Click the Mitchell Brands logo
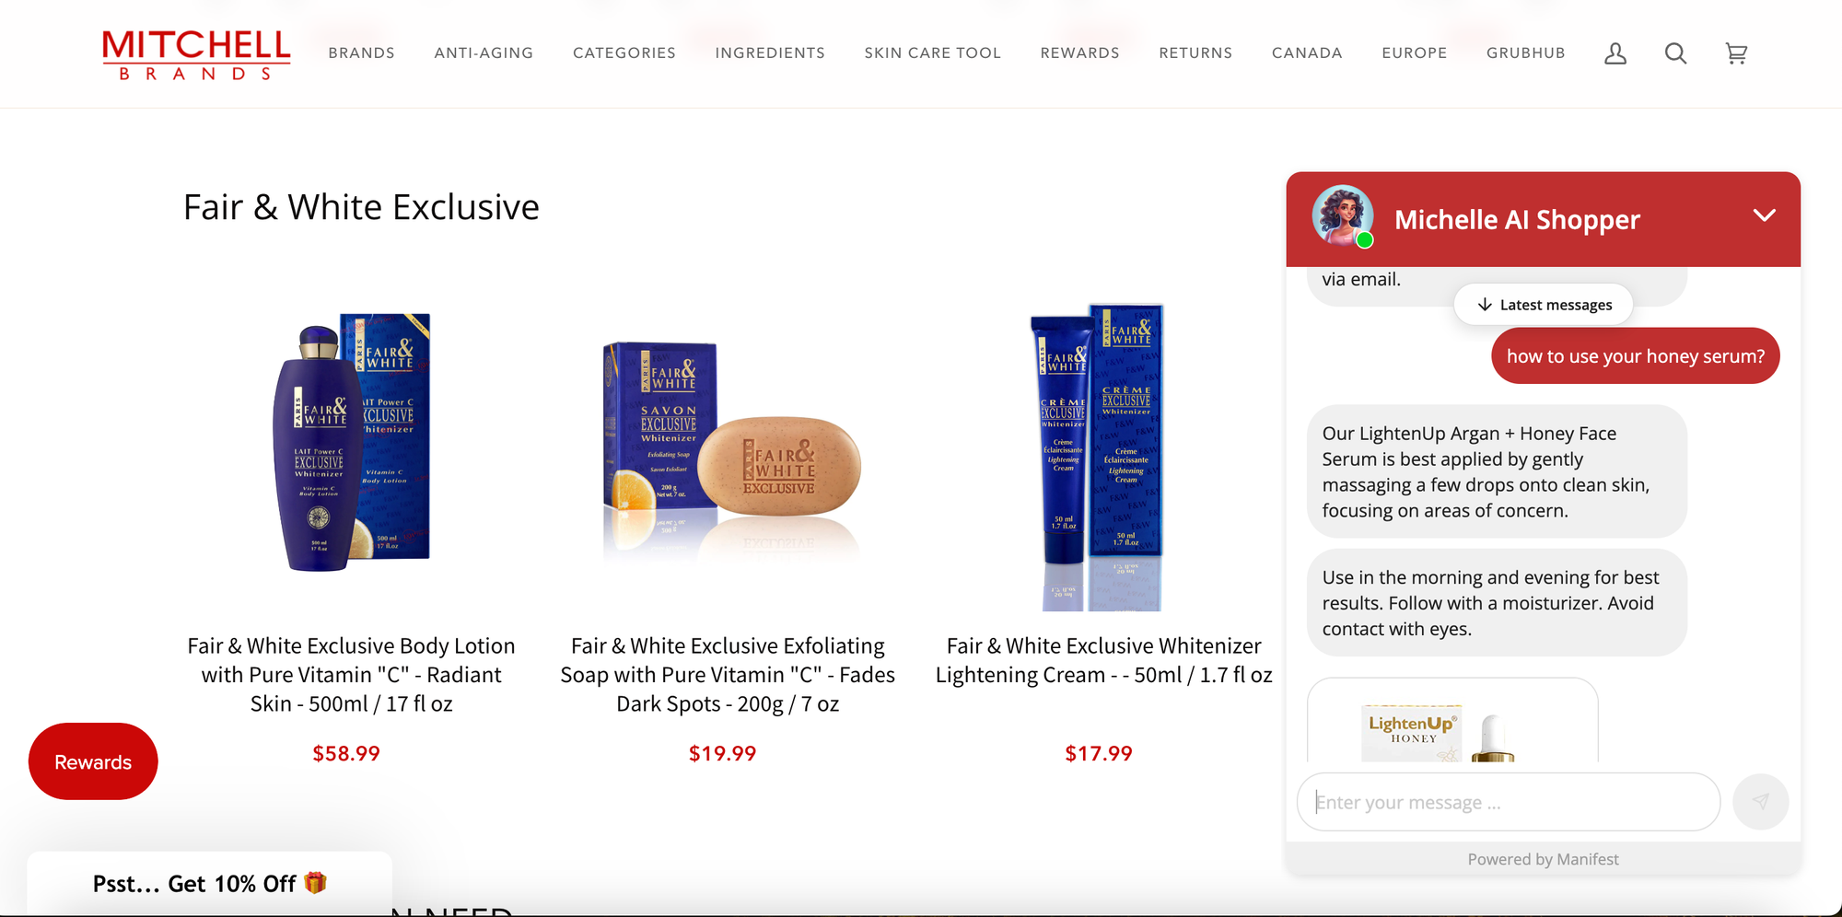 pyautogui.click(x=196, y=54)
